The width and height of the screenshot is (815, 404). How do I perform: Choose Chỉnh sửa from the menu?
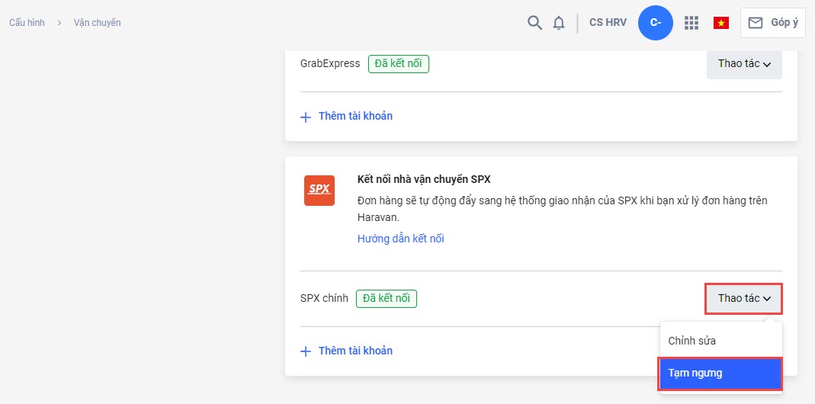pos(691,341)
